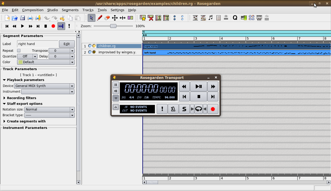
Task: Toggle the main toolbar scroll-to-follow playback button
Action: pos(61,26)
